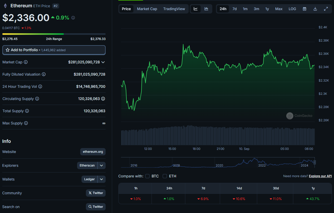The height and width of the screenshot is (213, 334).
Task: Click the $2,336.00 price text
Action: [26, 18]
